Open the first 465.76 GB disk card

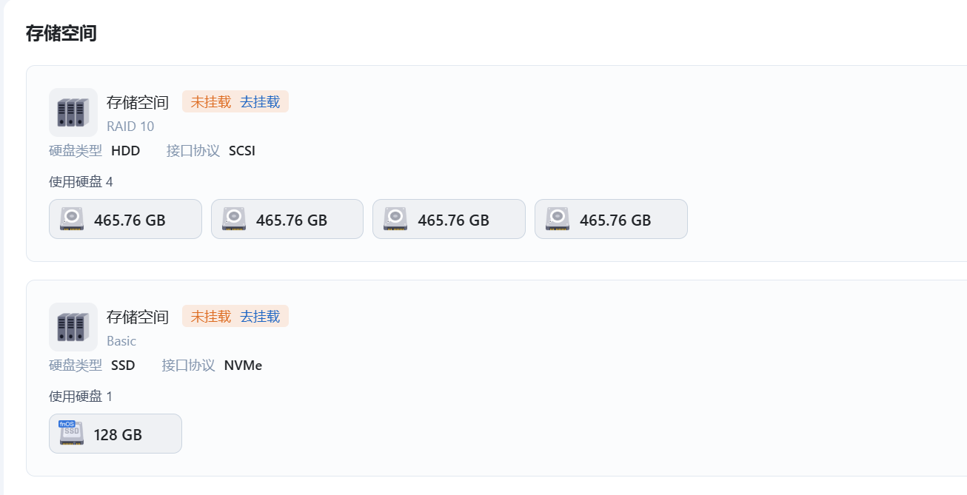(x=125, y=219)
